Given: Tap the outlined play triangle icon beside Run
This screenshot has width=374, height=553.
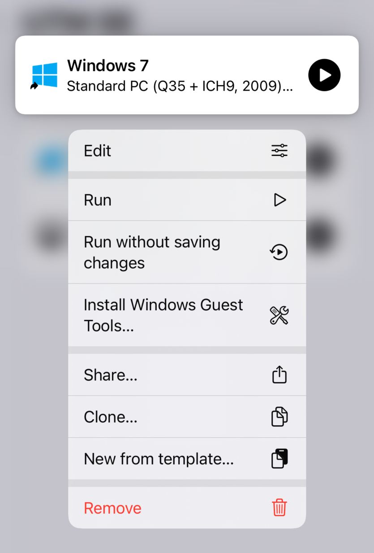Looking at the screenshot, I should [280, 200].
